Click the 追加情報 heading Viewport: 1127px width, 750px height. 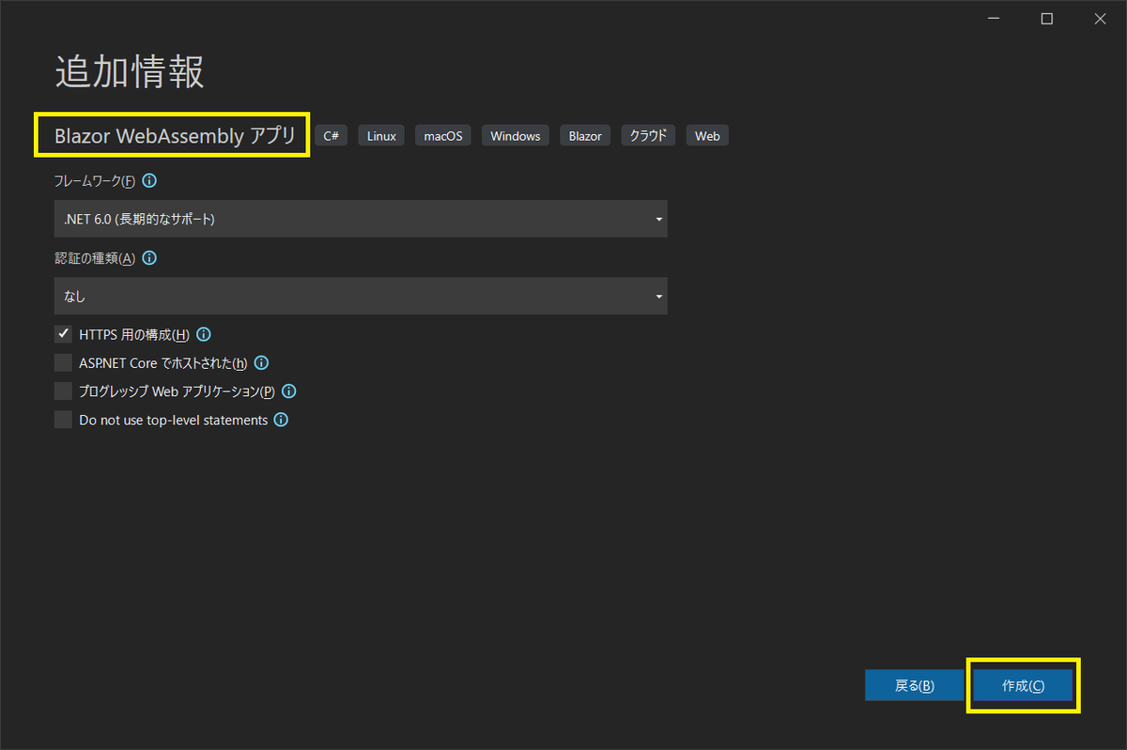click(130, 71)
